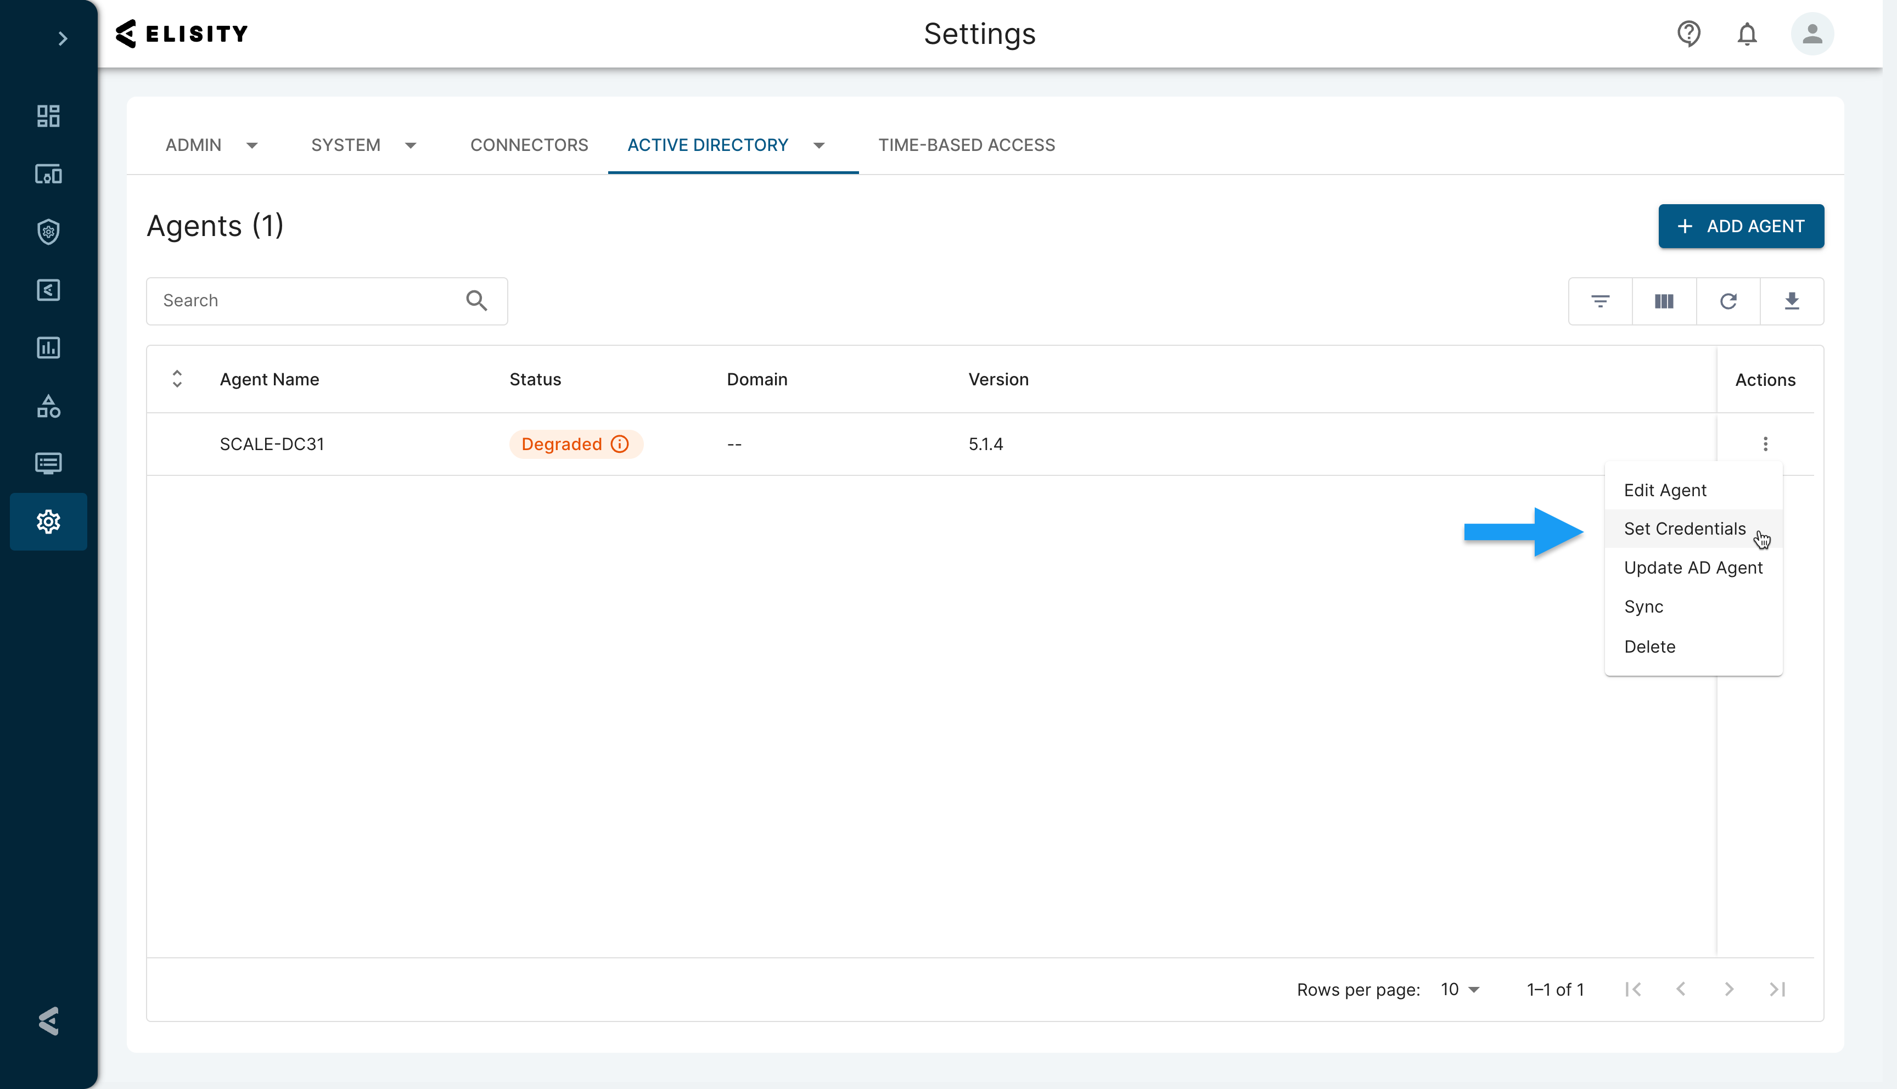Open the devices icon in sidebar
Screen dimensions: 1897x1089
coord(49,174)
